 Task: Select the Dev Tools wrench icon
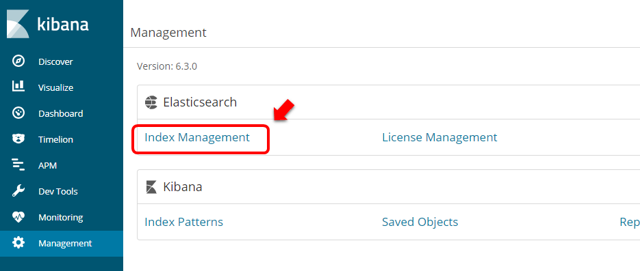click(18, 191)
